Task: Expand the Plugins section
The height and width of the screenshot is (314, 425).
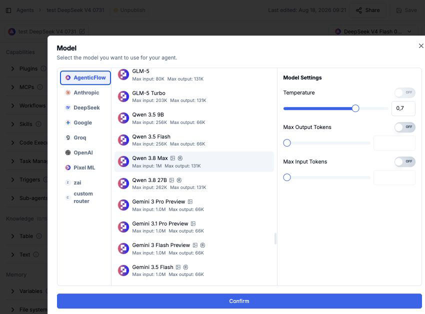Action: tap(12, 68)
